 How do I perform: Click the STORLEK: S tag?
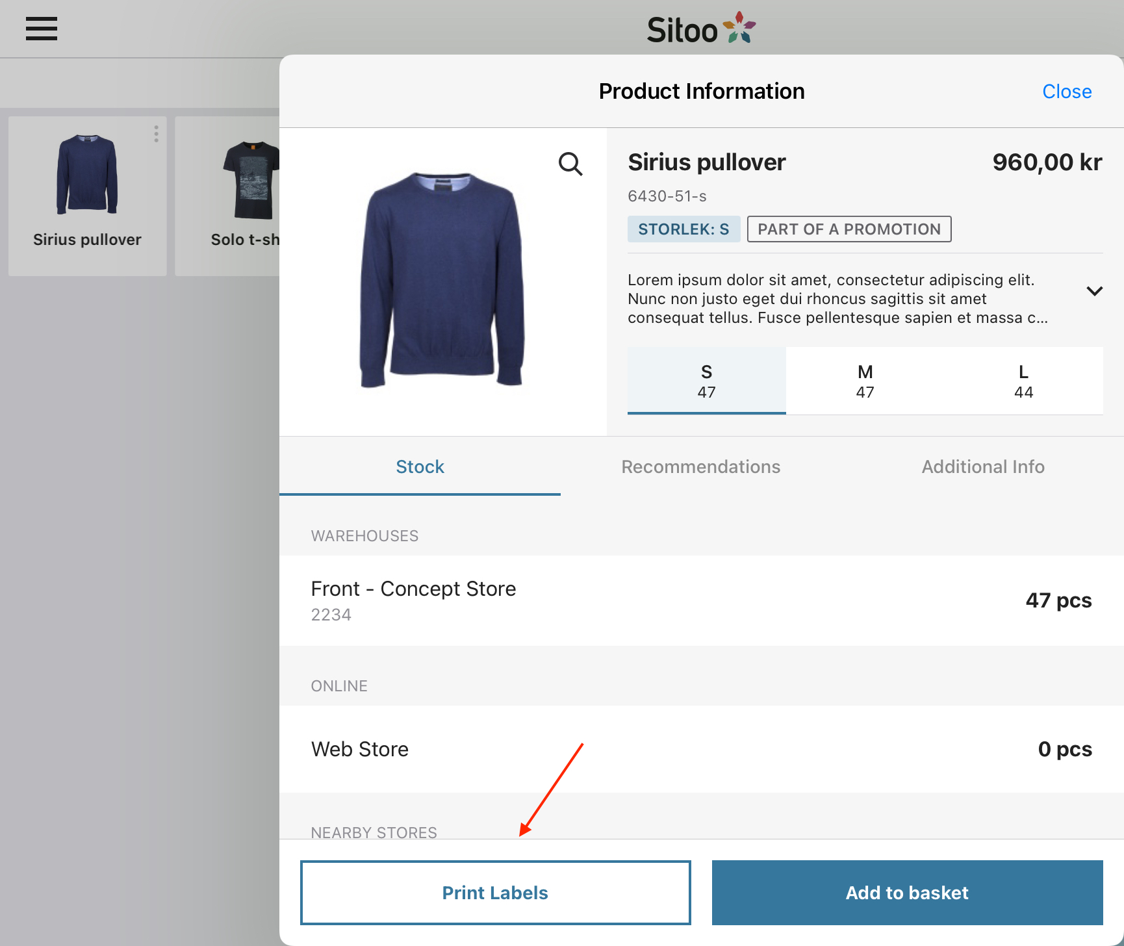pos(683,229)
